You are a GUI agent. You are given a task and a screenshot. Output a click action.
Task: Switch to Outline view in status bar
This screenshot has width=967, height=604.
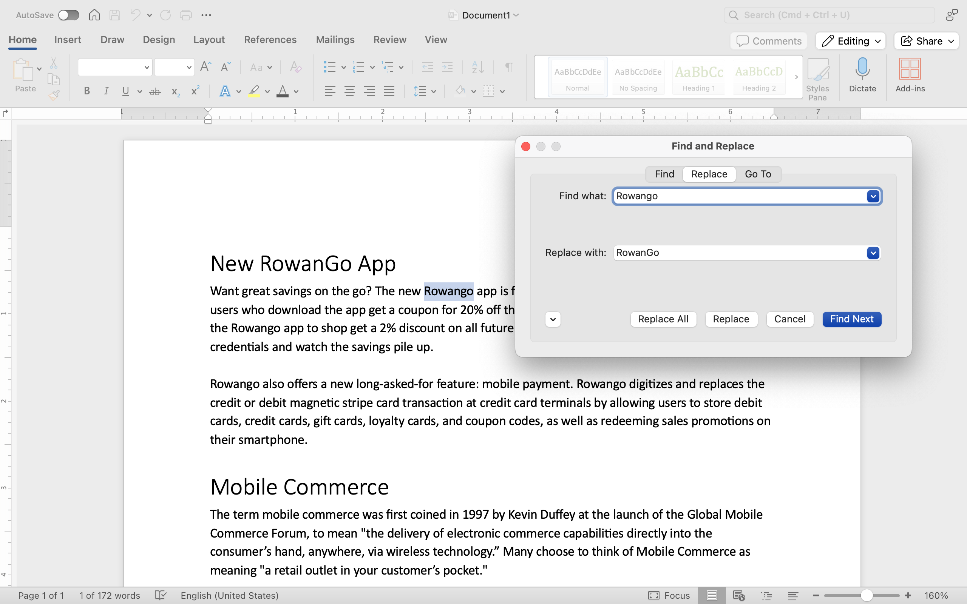[x=766, y=595]
